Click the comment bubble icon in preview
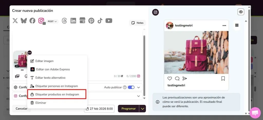This screenshot has height=120, width=263. [177, 78]
